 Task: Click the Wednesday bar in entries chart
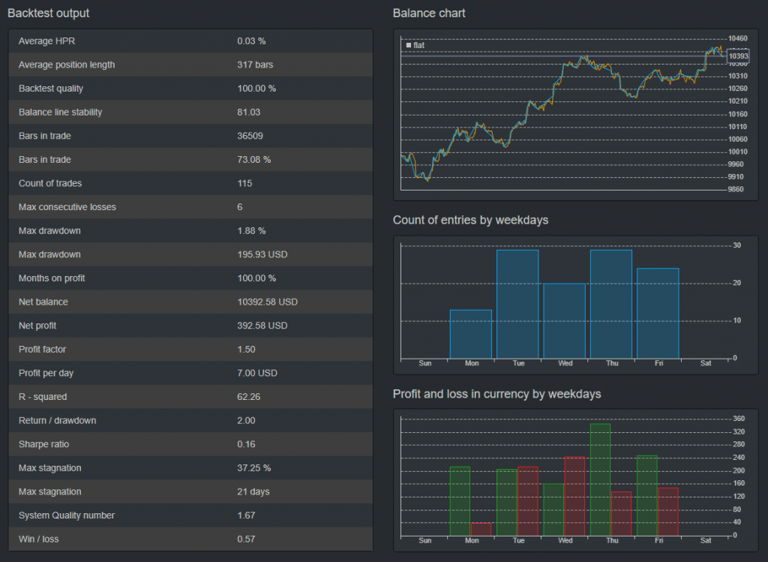564,320
